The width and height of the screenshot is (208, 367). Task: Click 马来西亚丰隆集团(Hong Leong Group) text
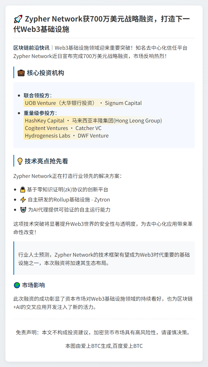point(117,121)
